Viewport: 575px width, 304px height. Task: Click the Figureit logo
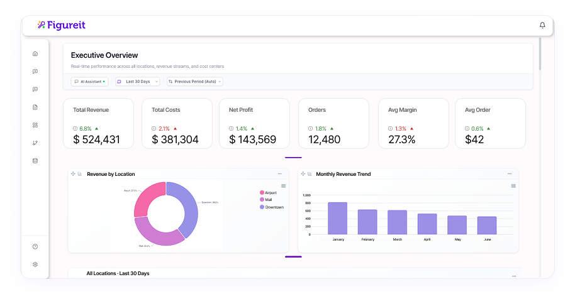pyautogui.click(x=61, y=25)
